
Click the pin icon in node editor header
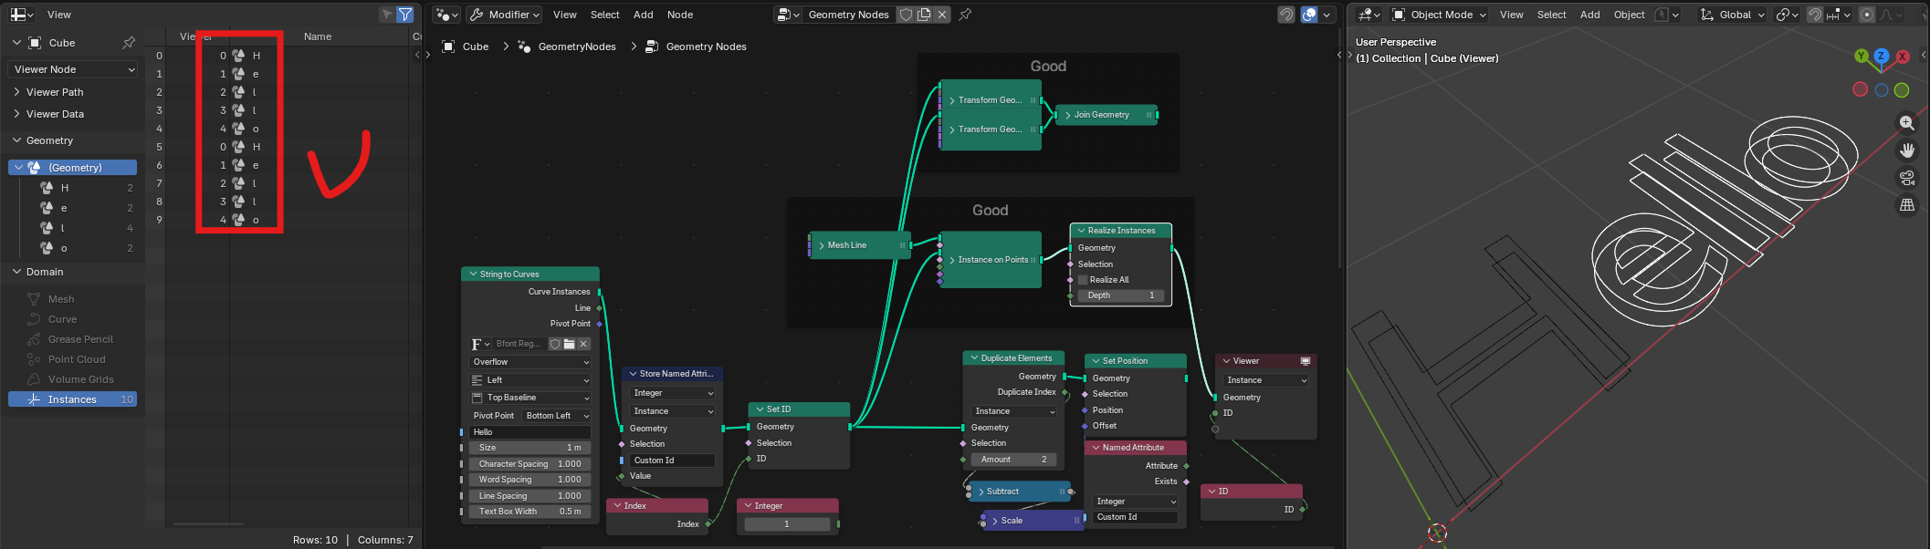pos(965,15)
